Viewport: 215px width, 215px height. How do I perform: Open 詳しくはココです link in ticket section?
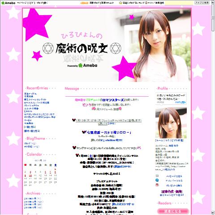[x=123, y=204]
